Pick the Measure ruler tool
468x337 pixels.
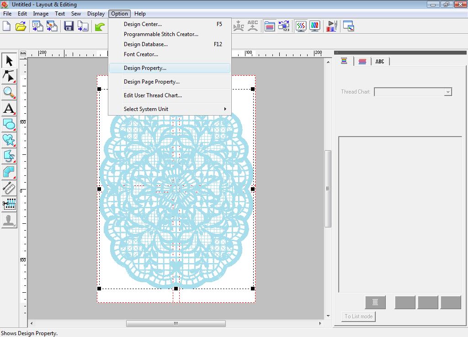pyautogui.click(x=9, y=188)
